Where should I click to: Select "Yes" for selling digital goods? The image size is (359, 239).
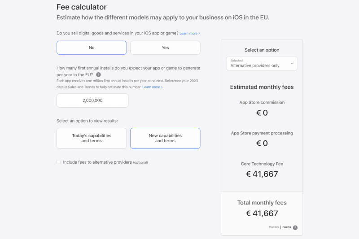pyautogui.click(x=165, y=48)
